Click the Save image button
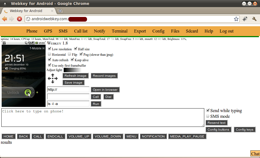The image size is (260, 158). [x=73, y=83]
